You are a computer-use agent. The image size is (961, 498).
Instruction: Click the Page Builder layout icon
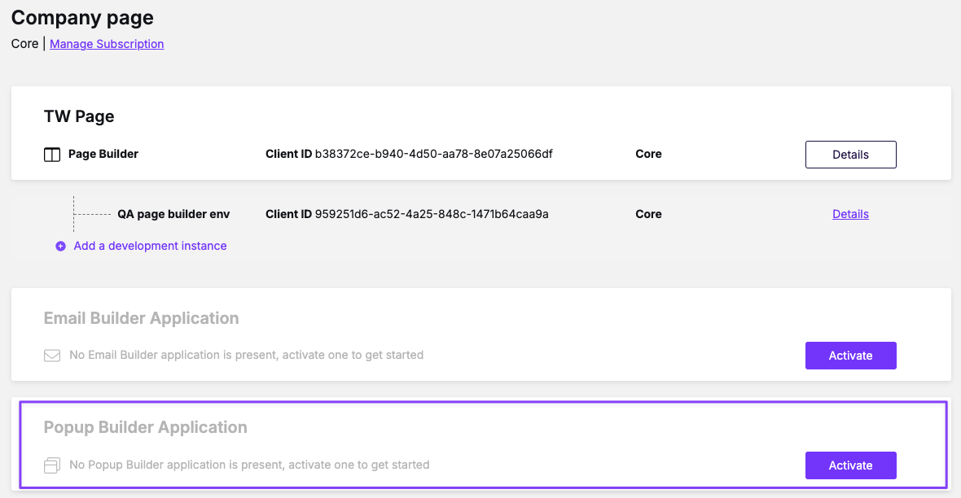(52, 155)
